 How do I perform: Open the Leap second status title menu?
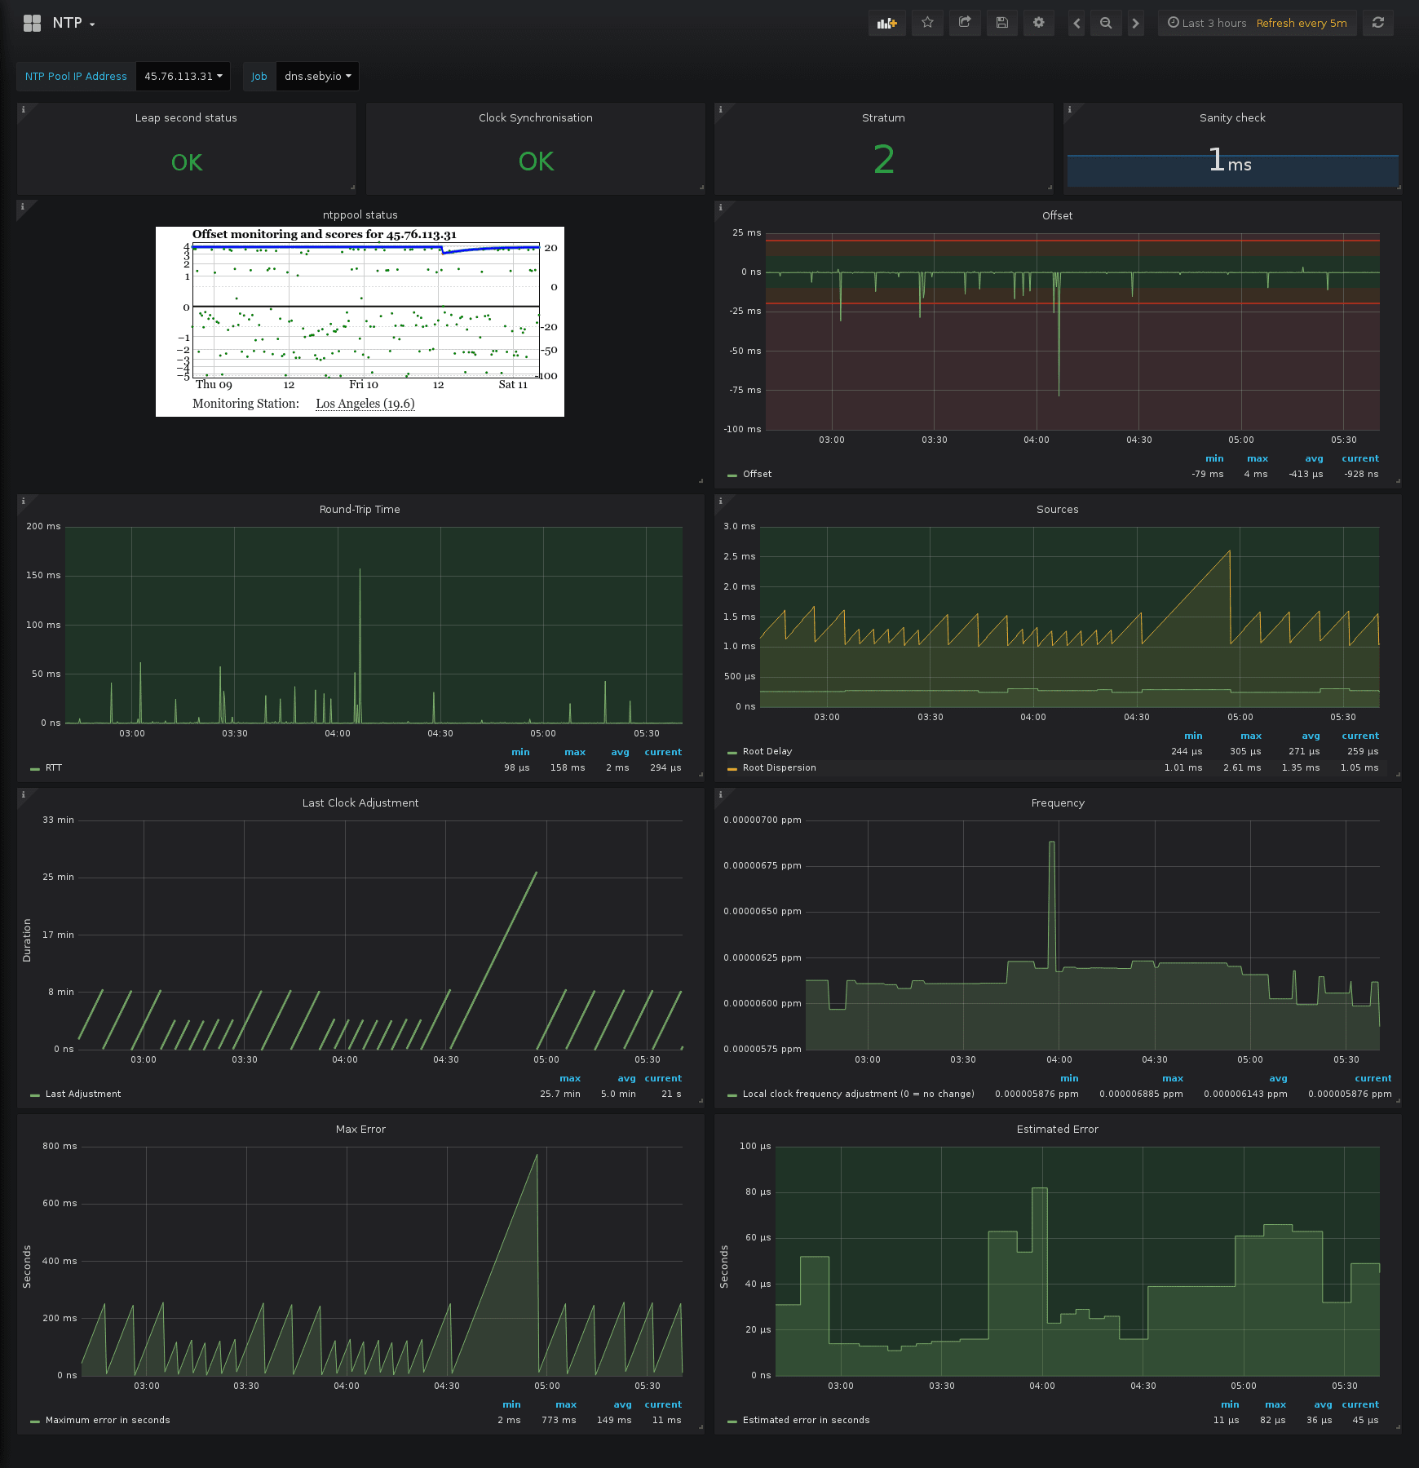[186, 117]
